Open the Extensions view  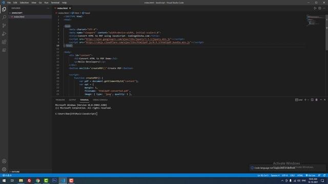pos(4,42)
